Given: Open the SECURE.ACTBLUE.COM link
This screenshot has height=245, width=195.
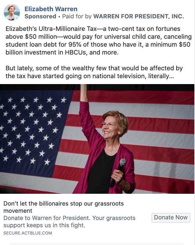Looking at the screenshot, I should coord(28,233).
